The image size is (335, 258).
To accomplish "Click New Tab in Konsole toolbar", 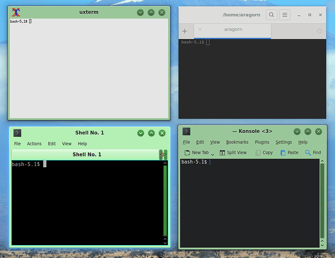I will [196, 153].
